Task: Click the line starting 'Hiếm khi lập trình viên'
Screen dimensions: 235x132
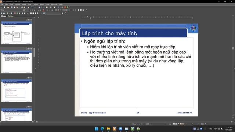Action: pos(133,47)
